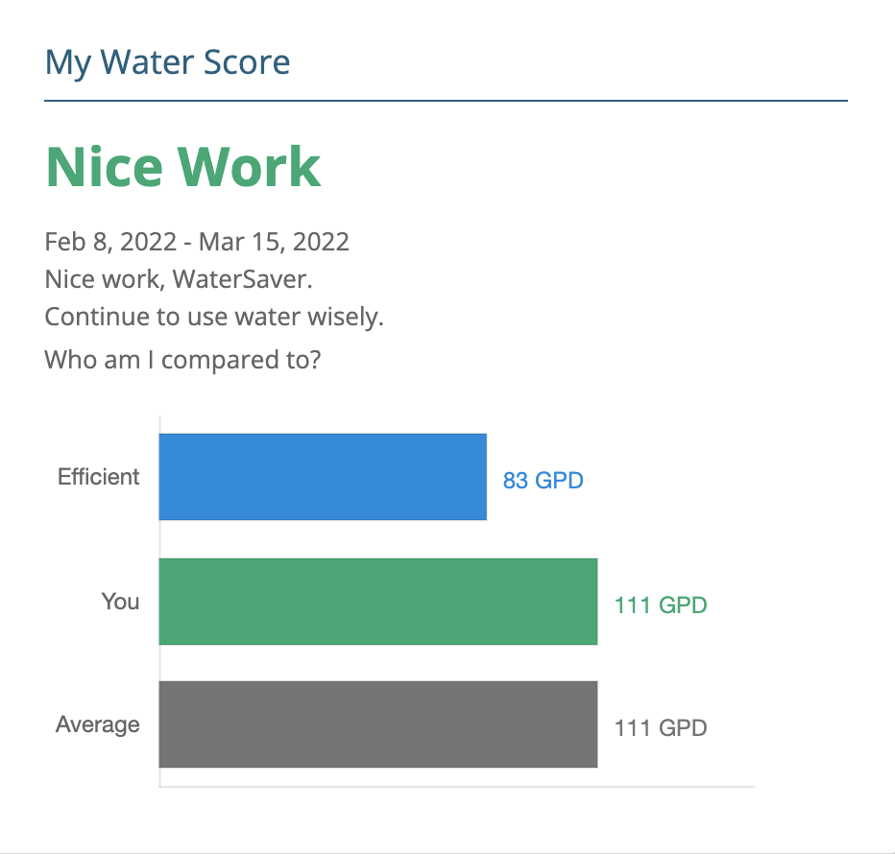Screen dimensions: 895x854
Task: Click the My Water Score title
Action: [167, 62]
